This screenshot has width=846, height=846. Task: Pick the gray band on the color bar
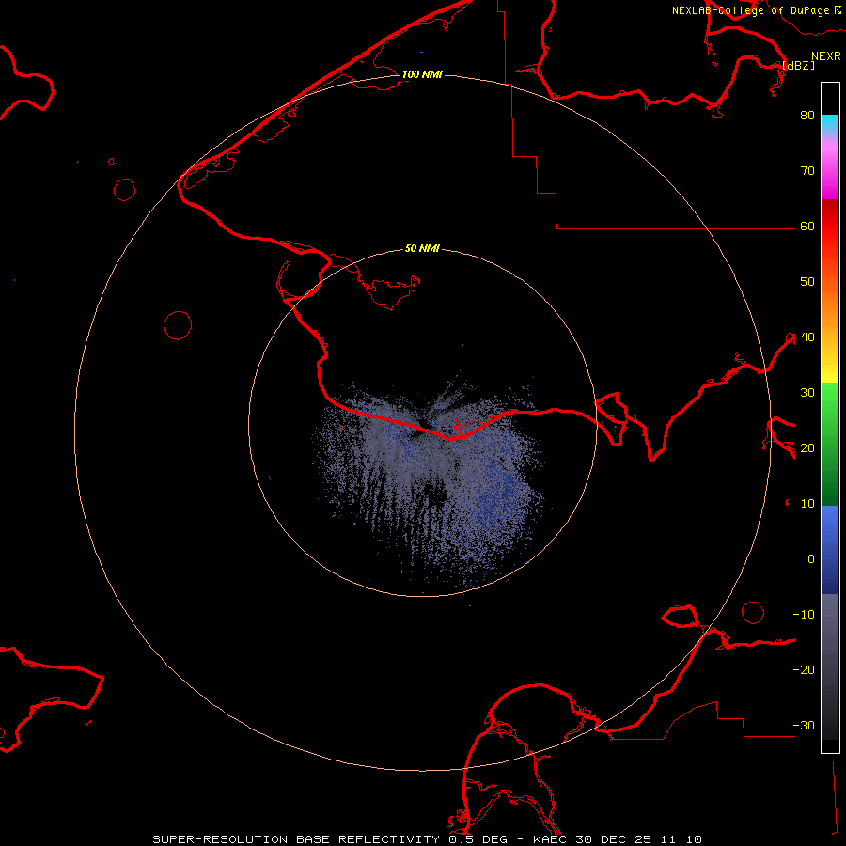pyautogui.click(x=830, y=666)
